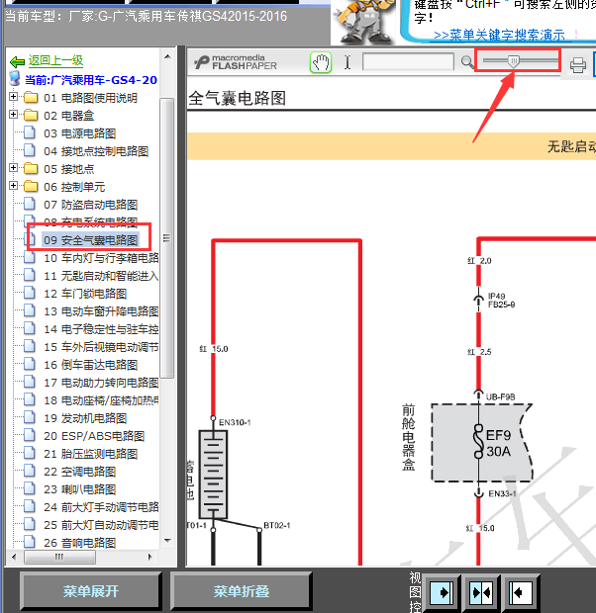
Task: Open 19 发动机电路图
Action: (85, 418)
